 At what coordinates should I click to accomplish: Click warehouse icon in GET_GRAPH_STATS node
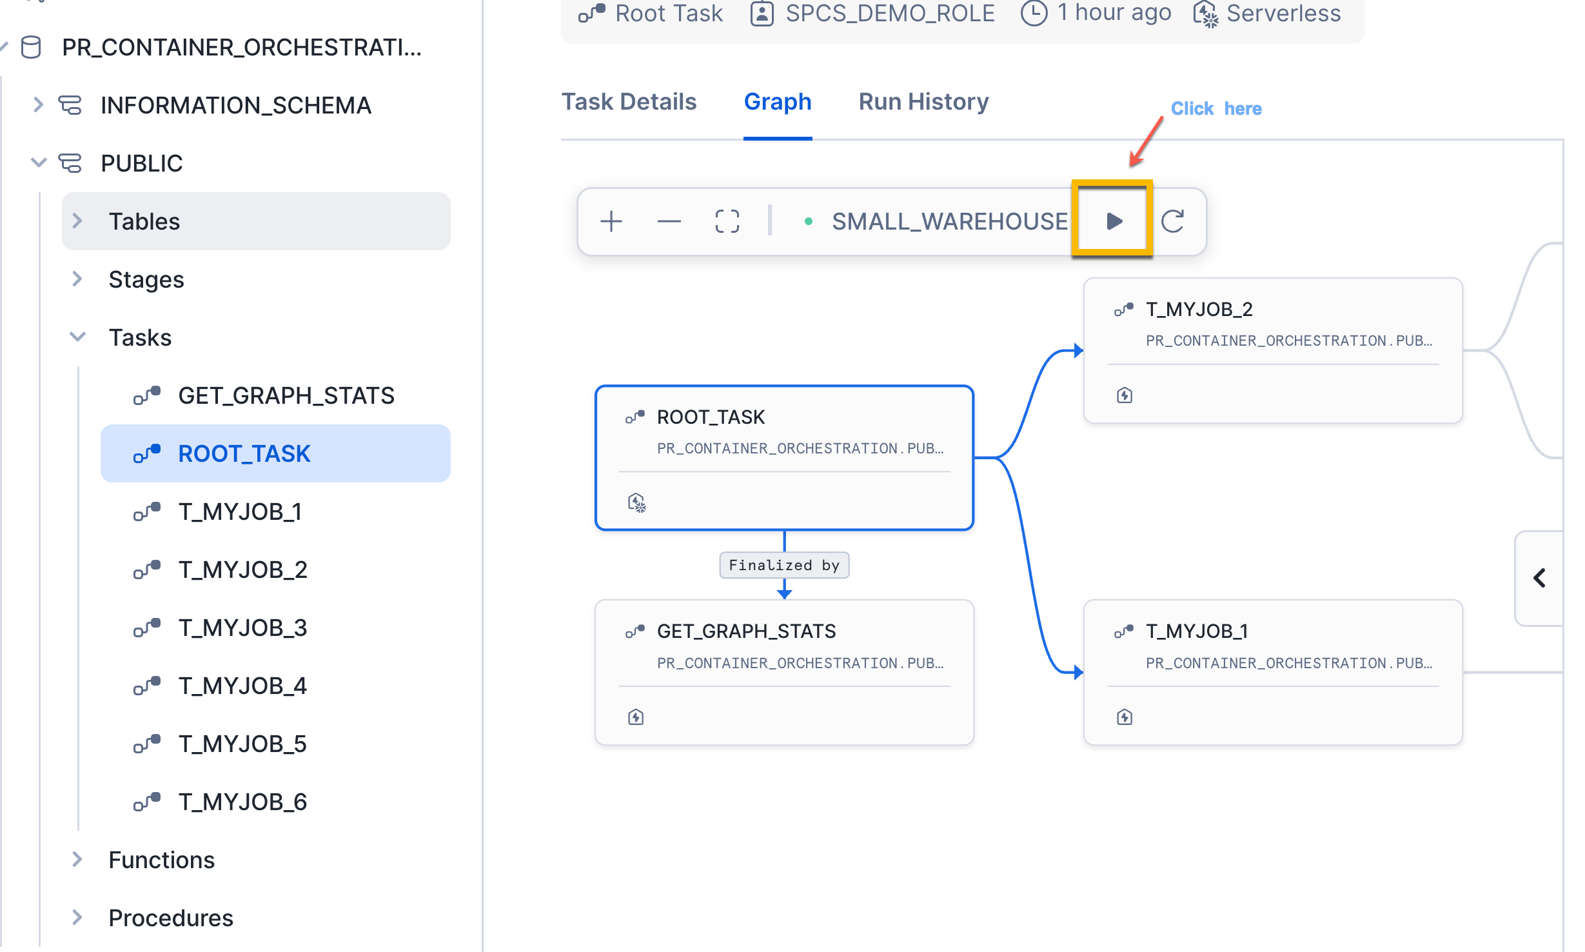pyautogui.click(x=636, y=717)
